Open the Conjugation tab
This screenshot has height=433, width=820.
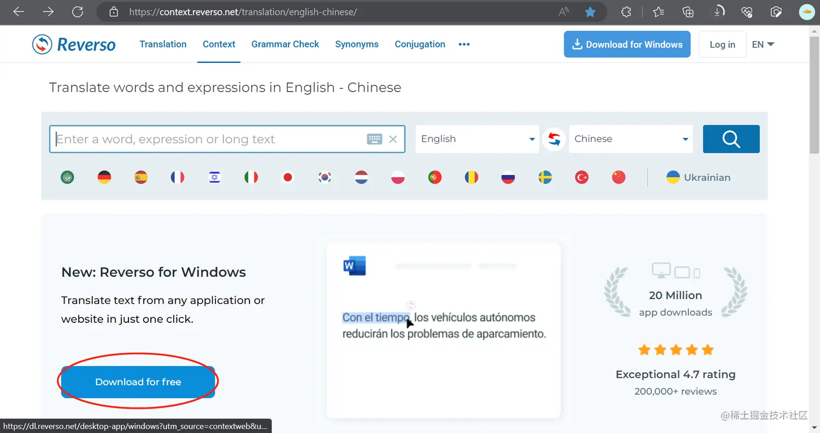(420, 44)
